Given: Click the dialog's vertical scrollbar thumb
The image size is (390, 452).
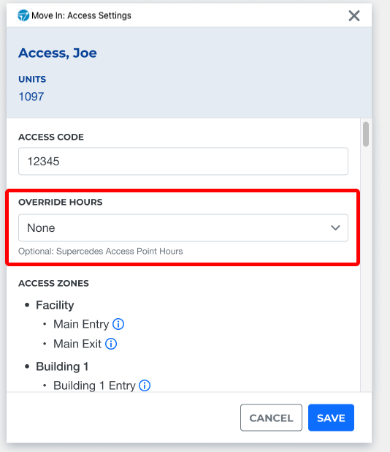Looking at the screenshot, I should [366, 135].
